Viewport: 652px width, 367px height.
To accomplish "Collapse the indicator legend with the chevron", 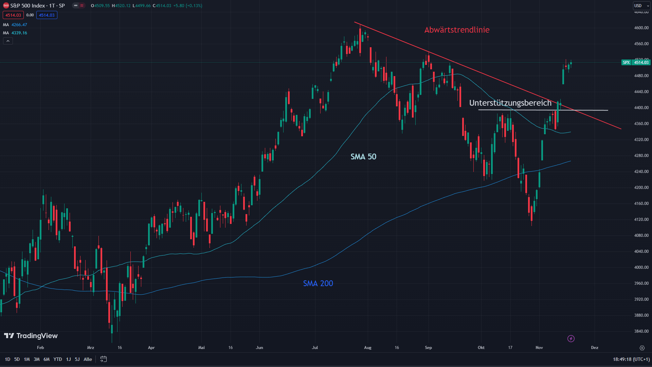I will (8, 41).
